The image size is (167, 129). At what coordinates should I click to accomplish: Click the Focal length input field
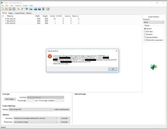[31, 101]
